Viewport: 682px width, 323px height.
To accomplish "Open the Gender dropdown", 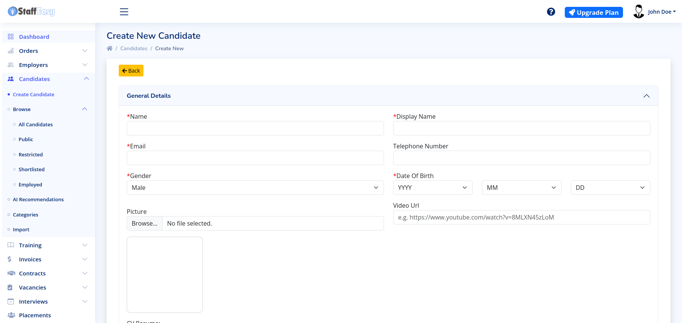I will tap(255, 188).
